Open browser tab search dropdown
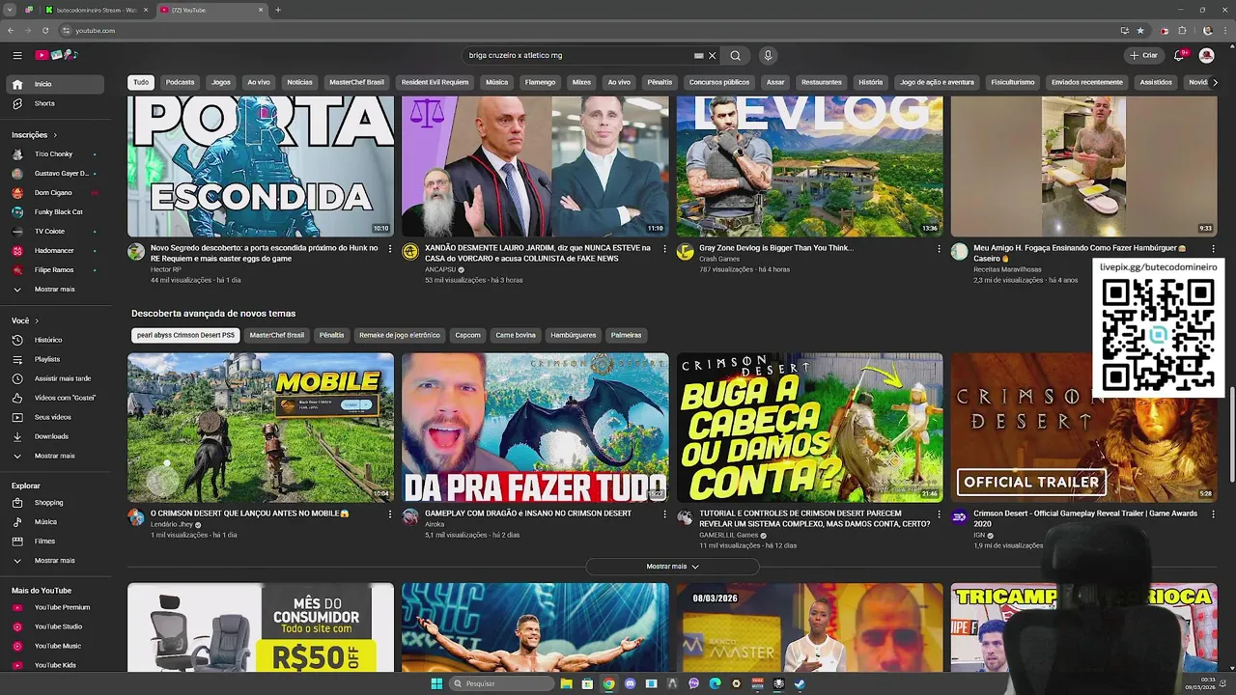The width and height of the screenshot is (1236, 695). (8, 10)
